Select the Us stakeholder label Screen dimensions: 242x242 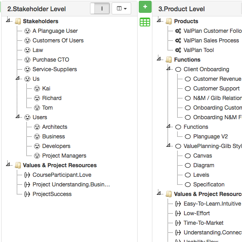click(x=36, y=79)
